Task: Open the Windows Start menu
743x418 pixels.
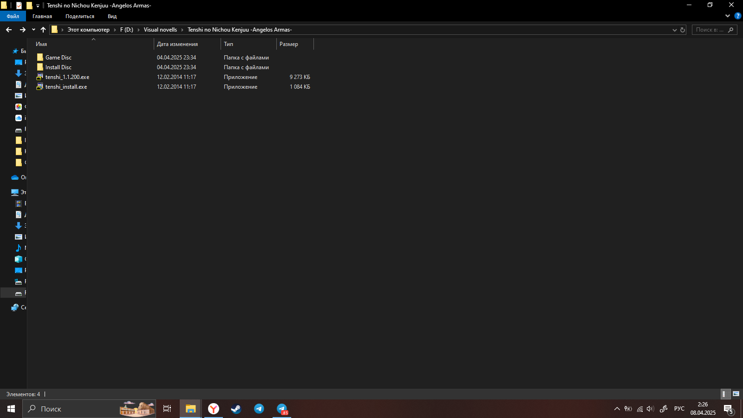Action: [11, 409]
